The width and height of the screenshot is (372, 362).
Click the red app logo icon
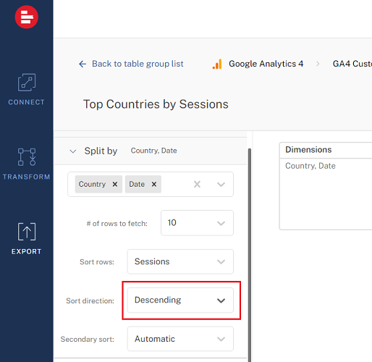coord(27,17)
